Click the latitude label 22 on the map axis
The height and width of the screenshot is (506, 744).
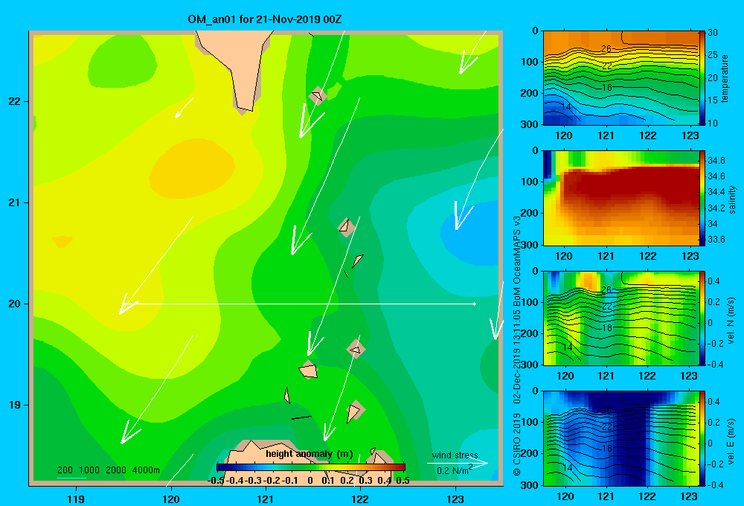(15, 102)
